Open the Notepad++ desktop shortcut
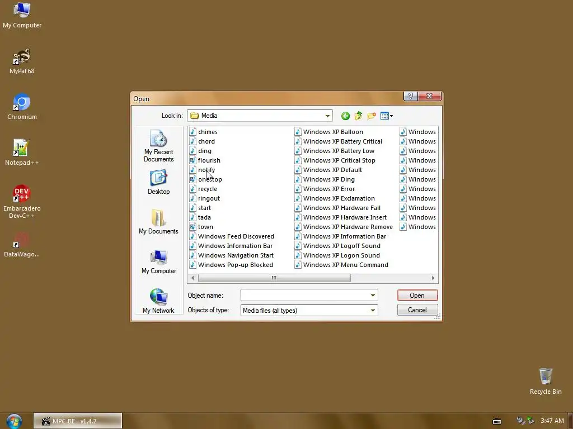573x429 pixels. coord(22,153)
